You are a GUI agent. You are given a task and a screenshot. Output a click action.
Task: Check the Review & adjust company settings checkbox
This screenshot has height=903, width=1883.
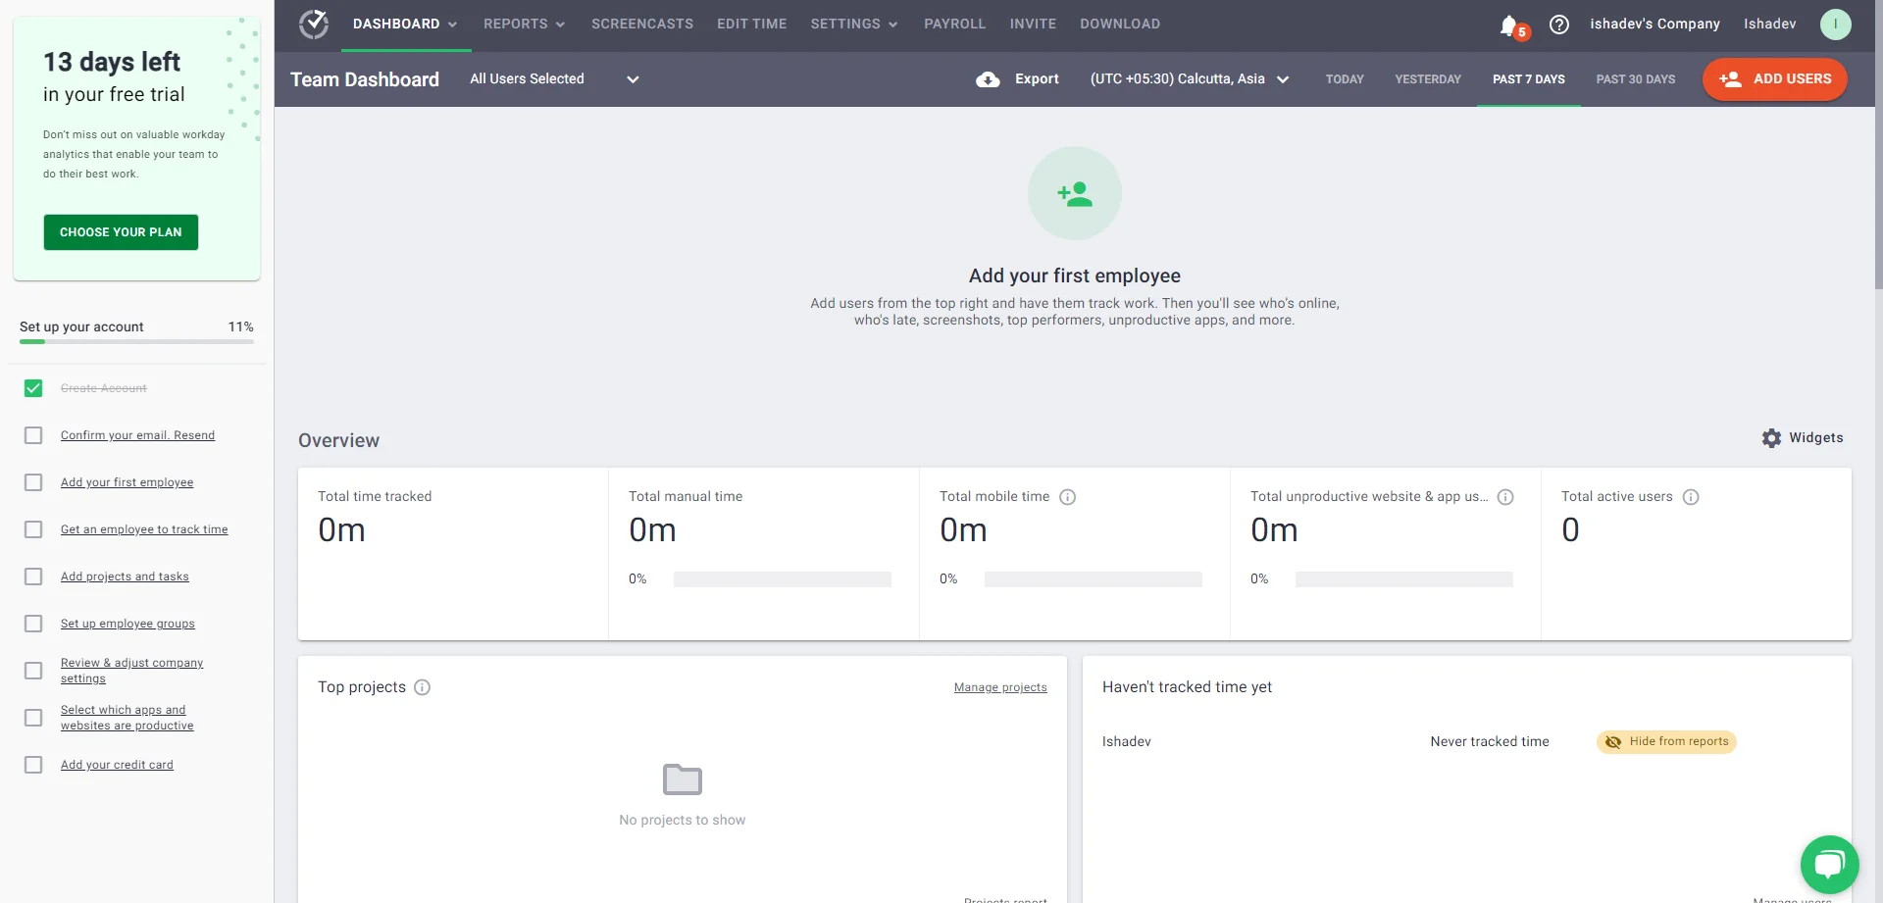(33, 671)
